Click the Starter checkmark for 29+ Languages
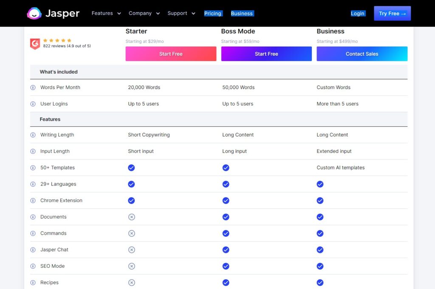 (x=132, y=184)
